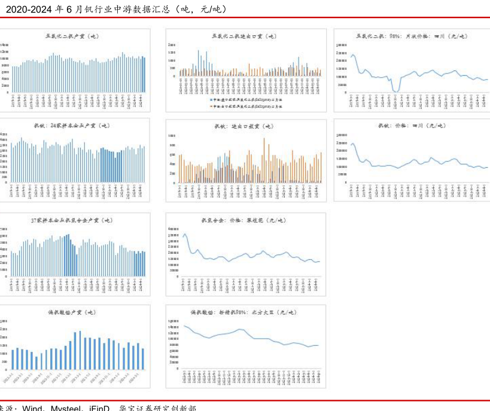This screenshot has width=490, height=411.
Task: Select the 偏钒酸铵 北方大区 price line chart
Action: (x=246, y=346)
